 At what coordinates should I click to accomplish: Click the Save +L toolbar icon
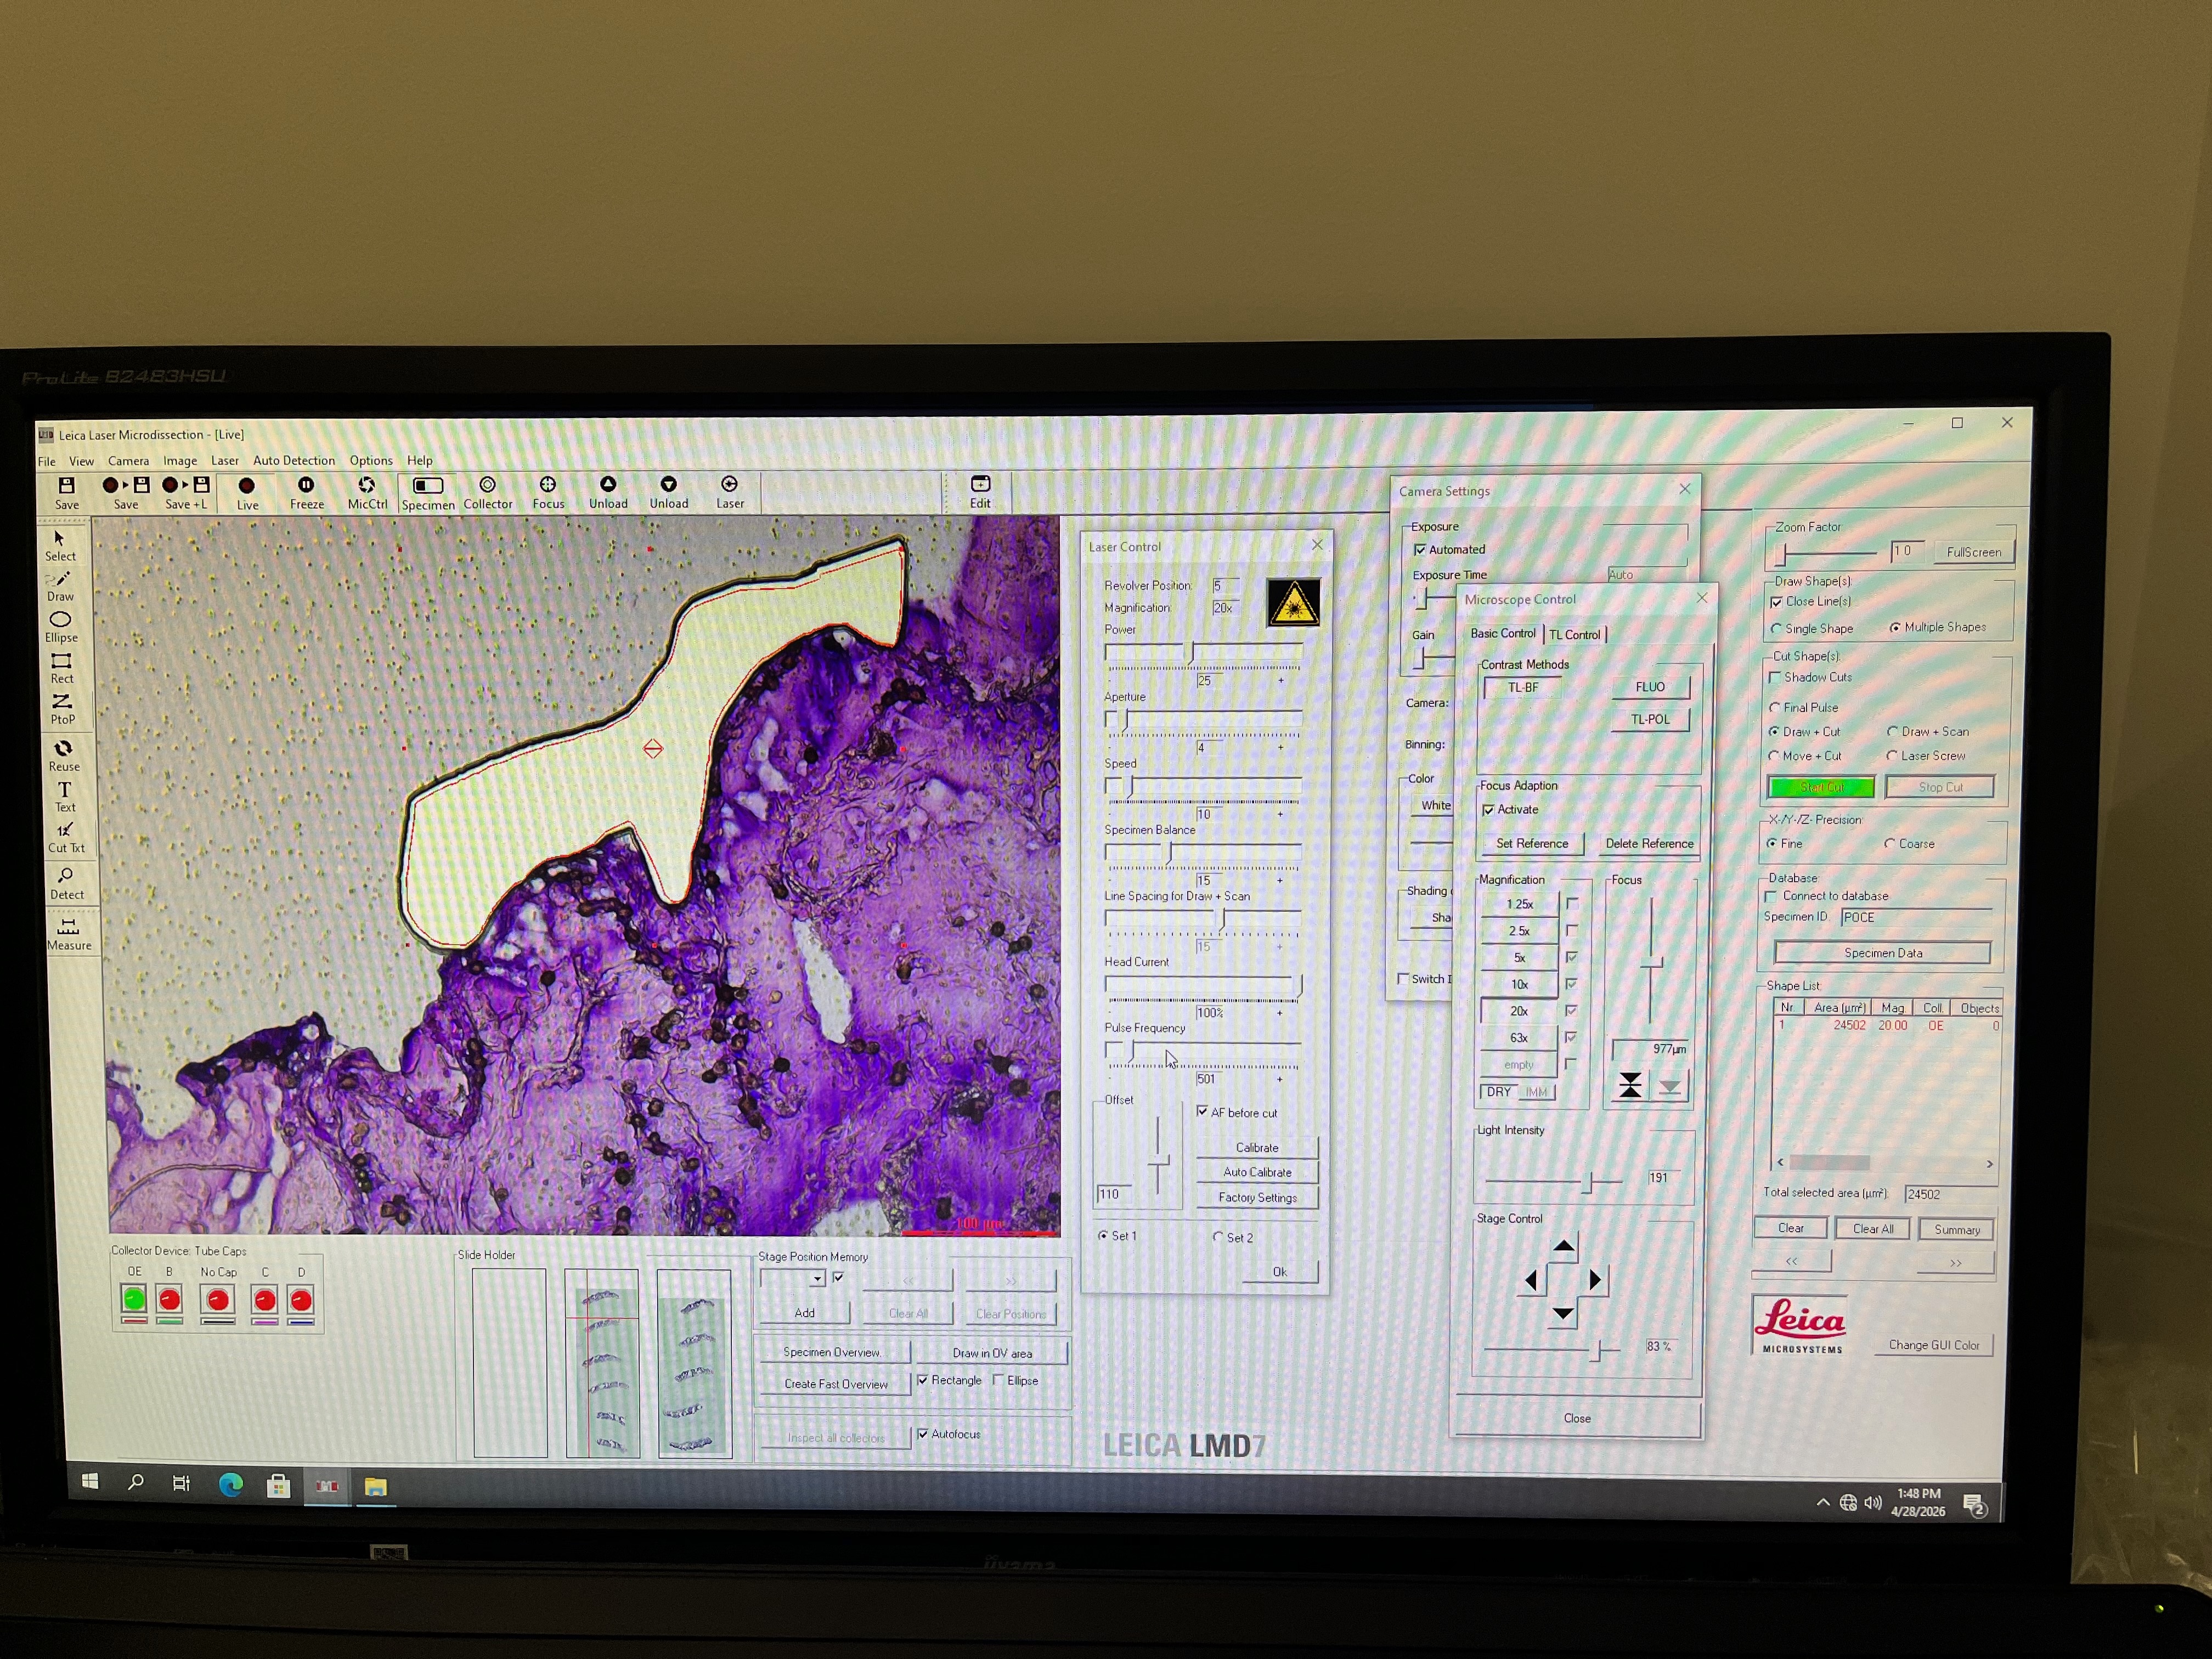[186, 493]
